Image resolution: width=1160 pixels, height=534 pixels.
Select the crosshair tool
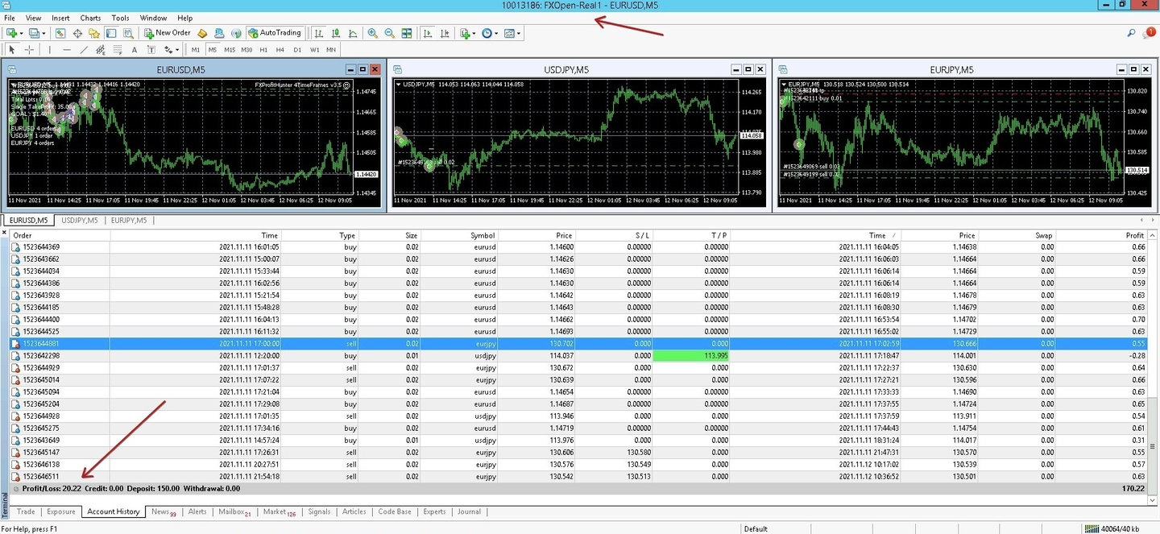[x=29, y=50]
